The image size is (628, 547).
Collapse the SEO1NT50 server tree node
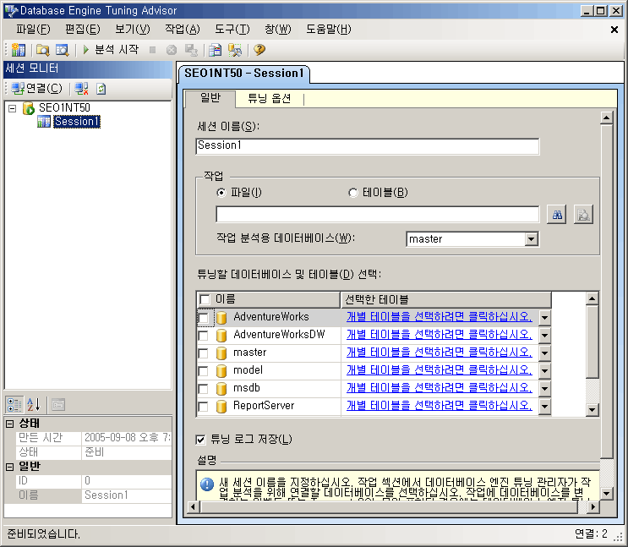point(12,108)
